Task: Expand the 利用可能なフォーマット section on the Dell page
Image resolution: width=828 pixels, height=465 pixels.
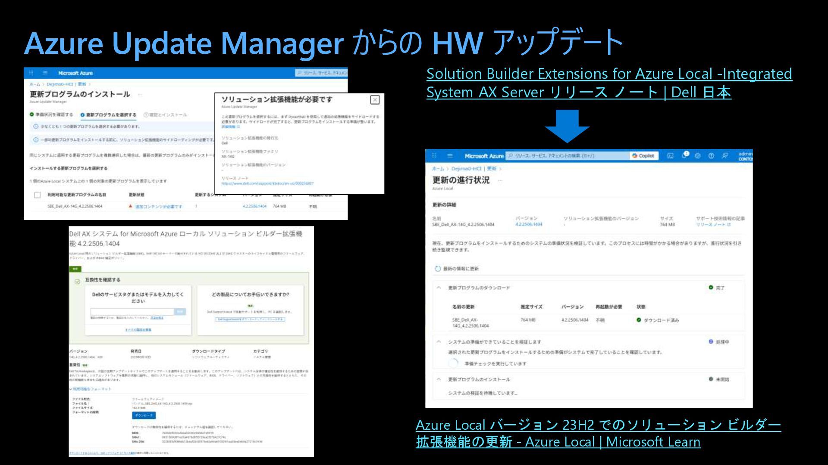Action: coord(91,389)
